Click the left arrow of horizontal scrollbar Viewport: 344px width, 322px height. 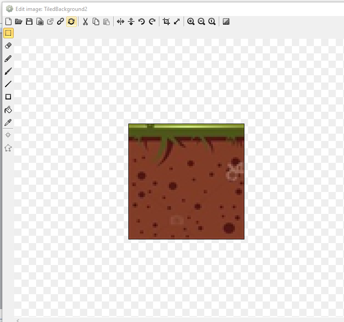point(18,320)
